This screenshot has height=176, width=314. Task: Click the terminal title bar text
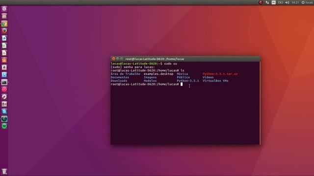tap(155, 59)
